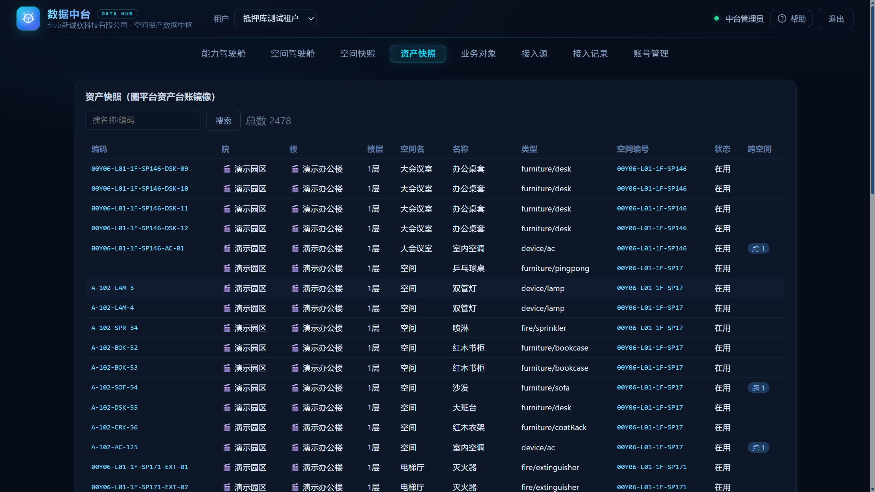Screen dimensions: 875x492
Task: Click the 院 icon in the A-102-SOF-54 row
Action: (227, 388)
